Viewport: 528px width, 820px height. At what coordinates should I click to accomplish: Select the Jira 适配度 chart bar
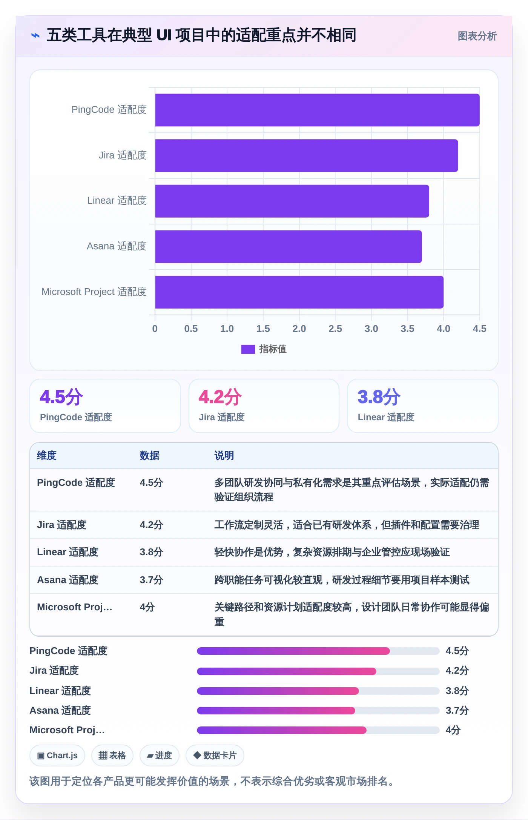(307, 155)
